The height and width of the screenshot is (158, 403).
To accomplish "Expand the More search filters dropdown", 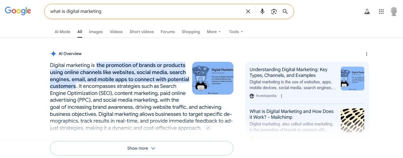I will coord(214,32).
